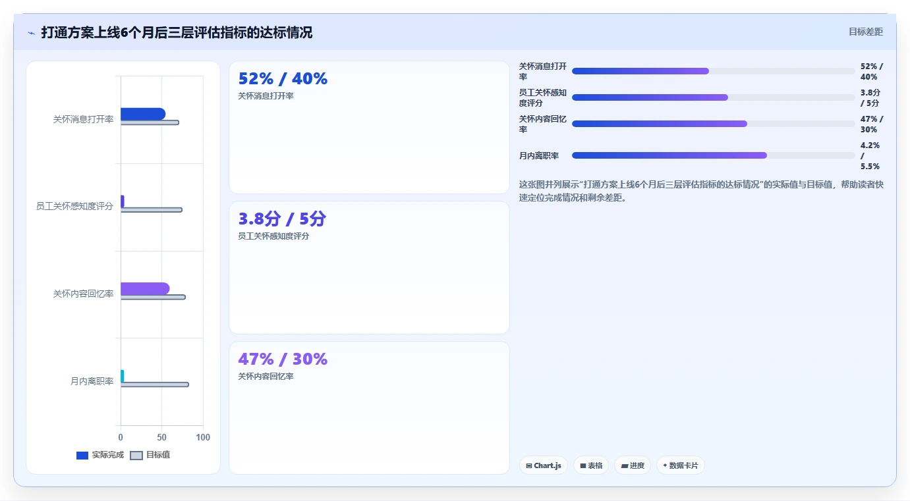Click the 50 tick on the chart x-axis
Image resolution: width=910 pixels, height=501 pixels.
coord(161,437)
